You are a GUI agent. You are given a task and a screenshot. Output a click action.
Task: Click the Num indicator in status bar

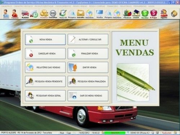point(62,133)
